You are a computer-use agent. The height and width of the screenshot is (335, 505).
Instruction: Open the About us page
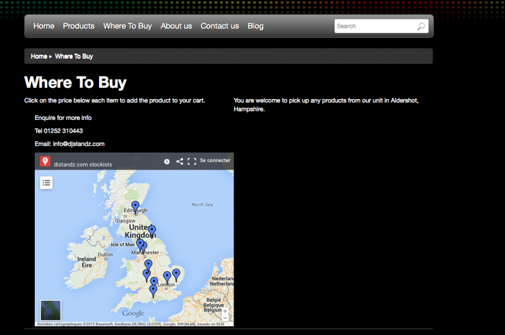[x=176, y=26]
